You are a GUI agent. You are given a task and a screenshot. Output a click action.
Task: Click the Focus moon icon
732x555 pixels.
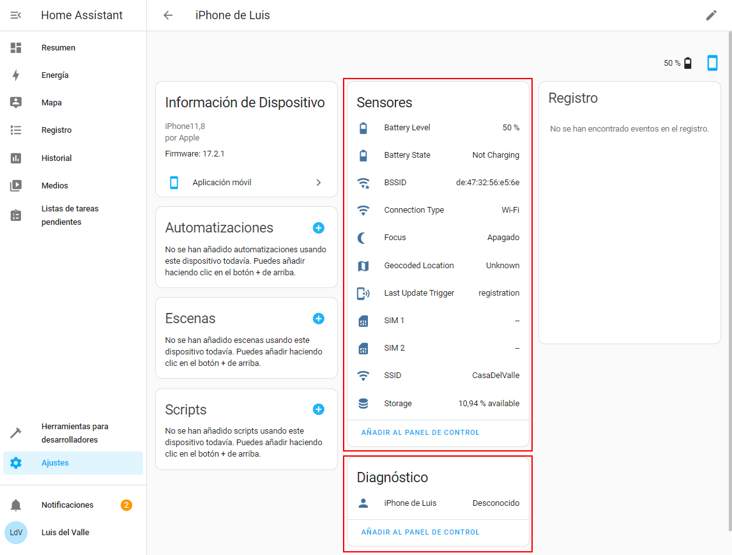(x=362, y=238)
